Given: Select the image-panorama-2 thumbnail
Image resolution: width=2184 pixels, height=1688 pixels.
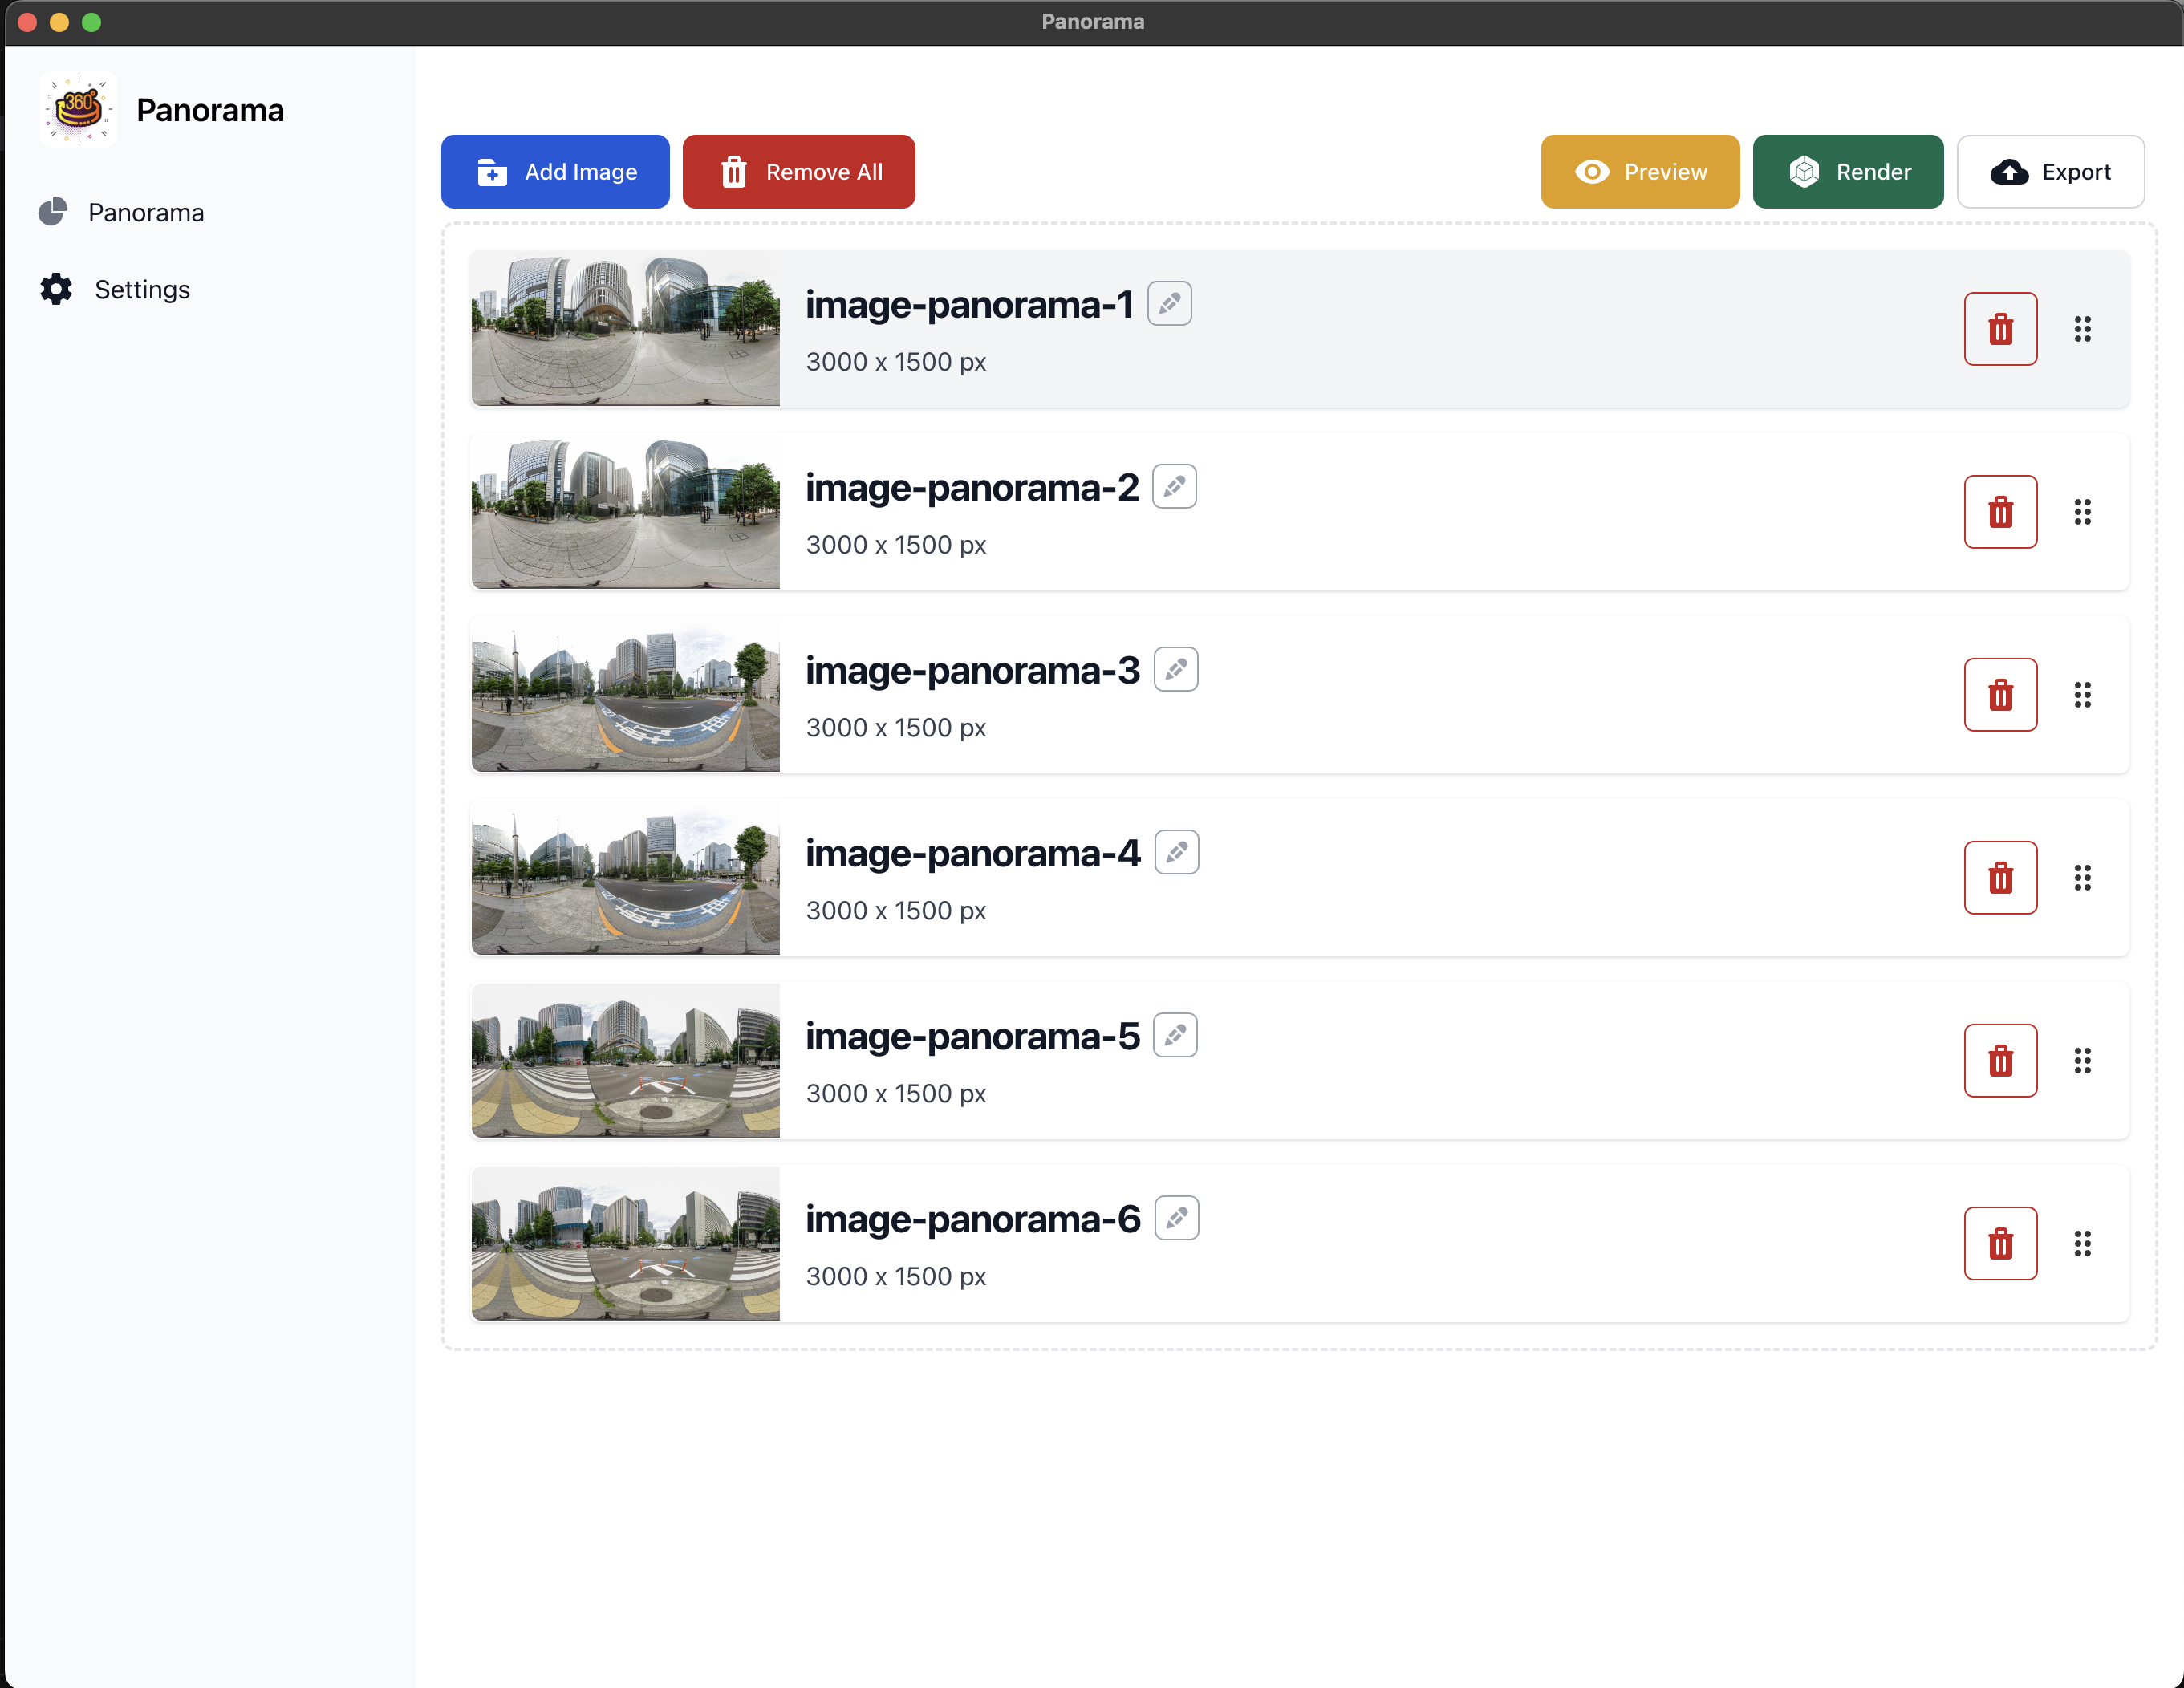Looking at the screenshot, I should [625, 512].
